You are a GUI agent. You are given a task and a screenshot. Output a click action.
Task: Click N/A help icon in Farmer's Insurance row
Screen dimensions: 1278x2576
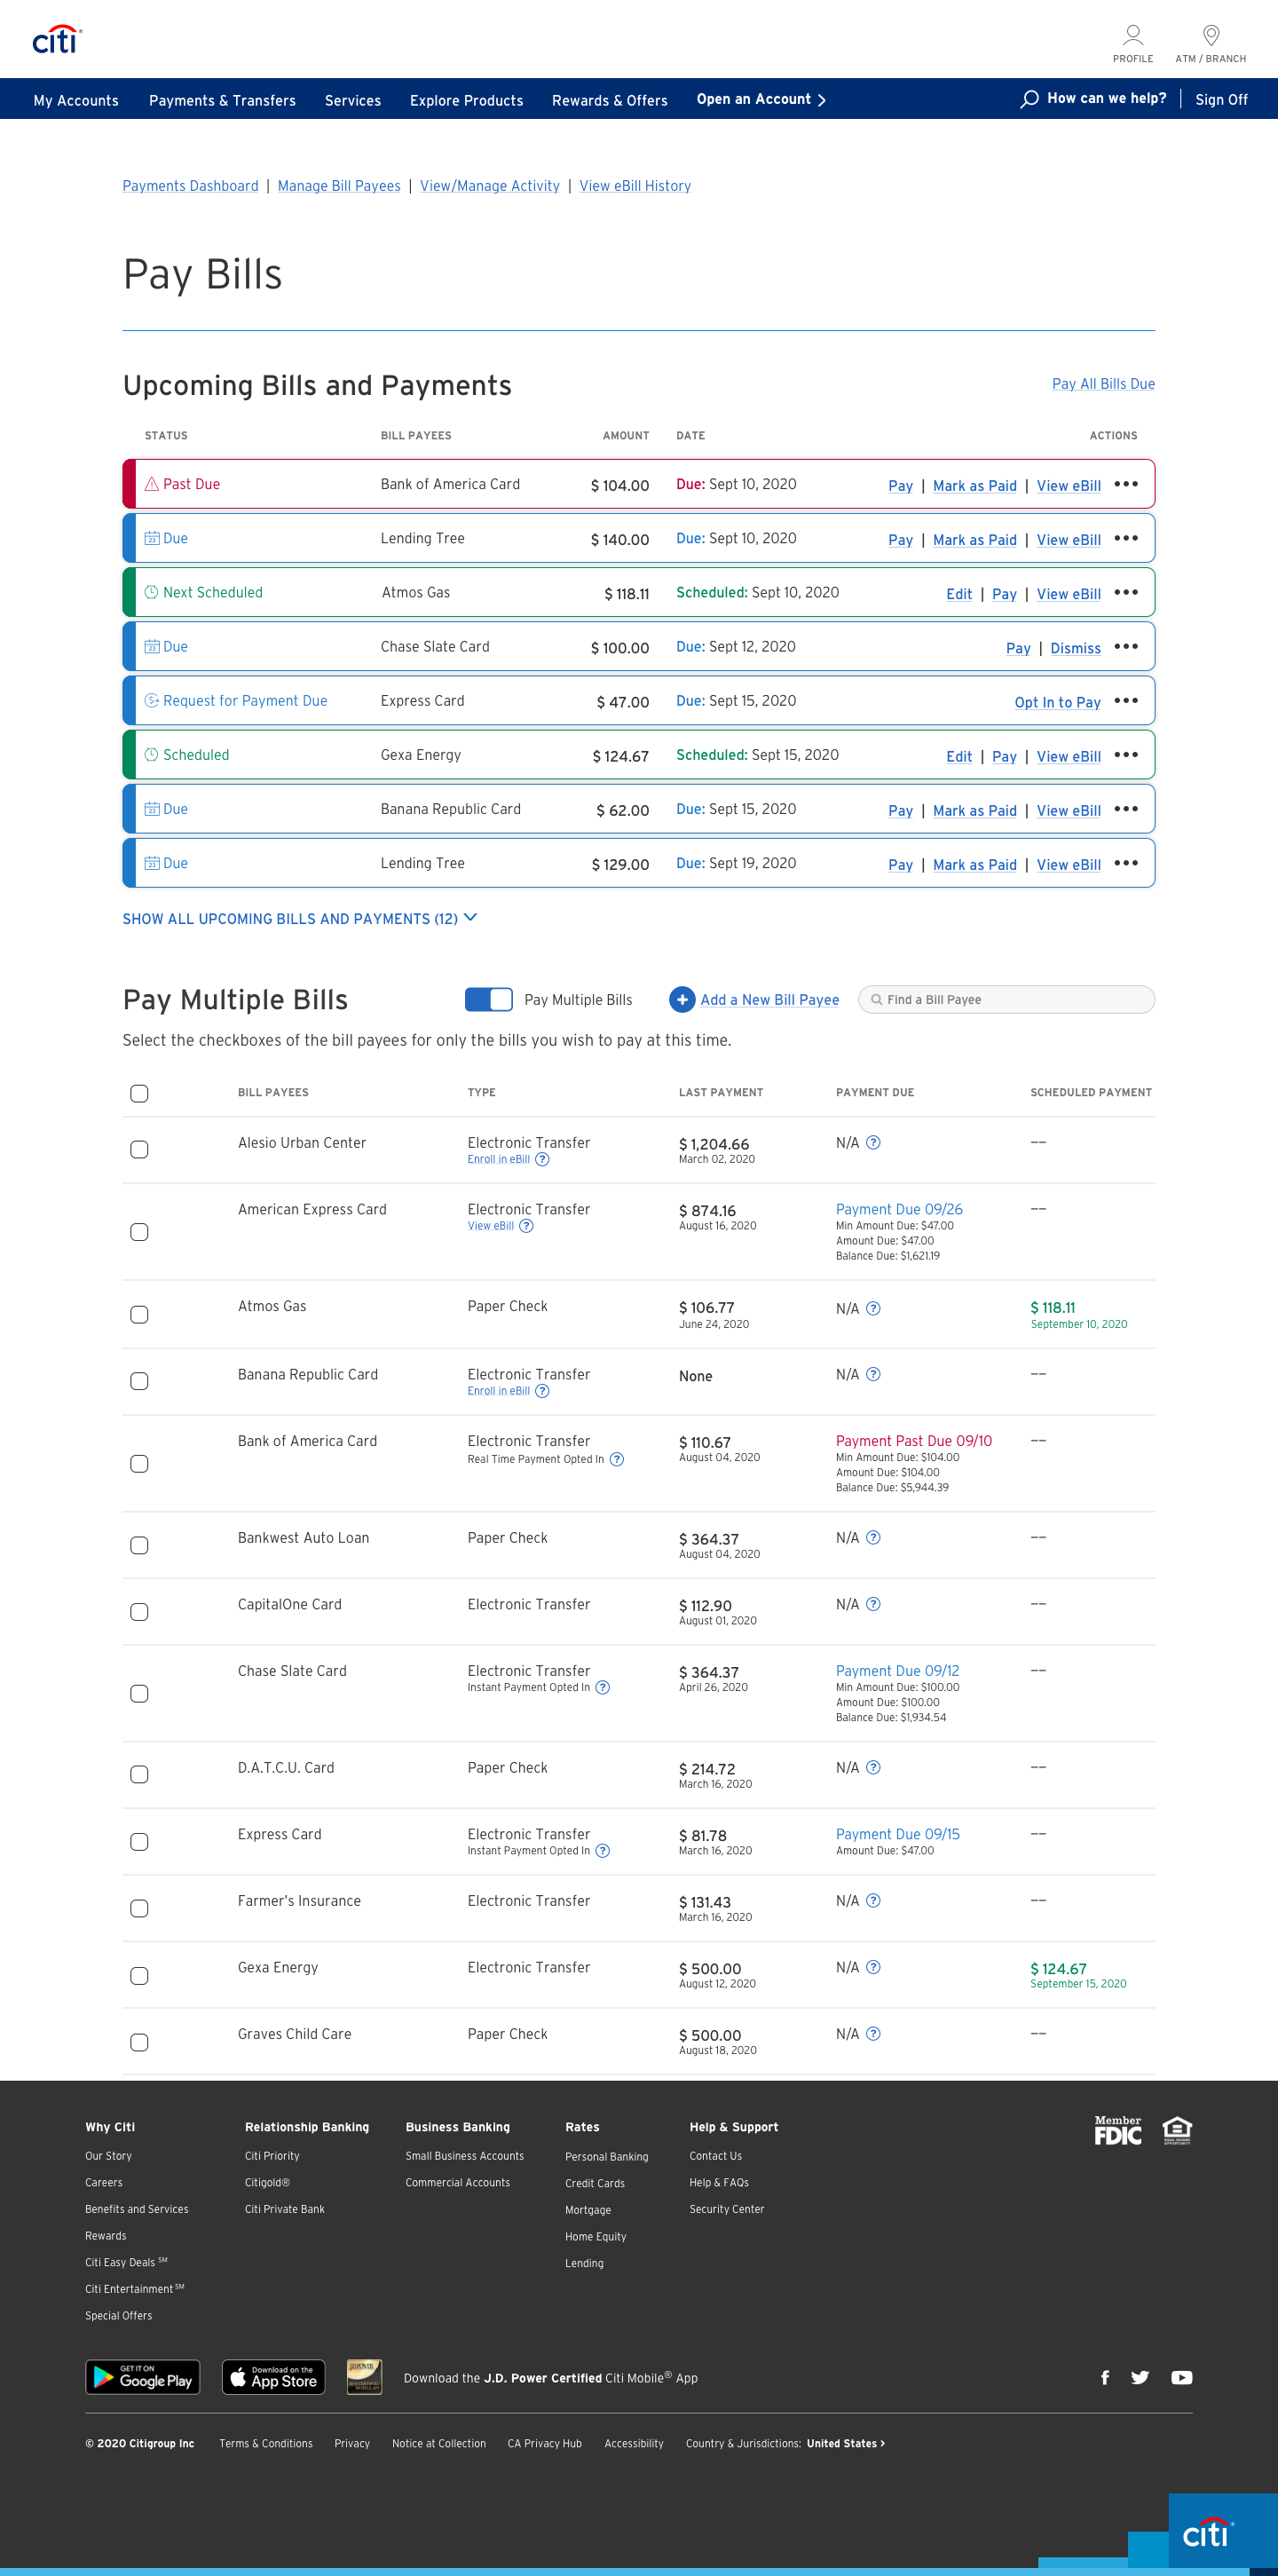[873, 1900]
